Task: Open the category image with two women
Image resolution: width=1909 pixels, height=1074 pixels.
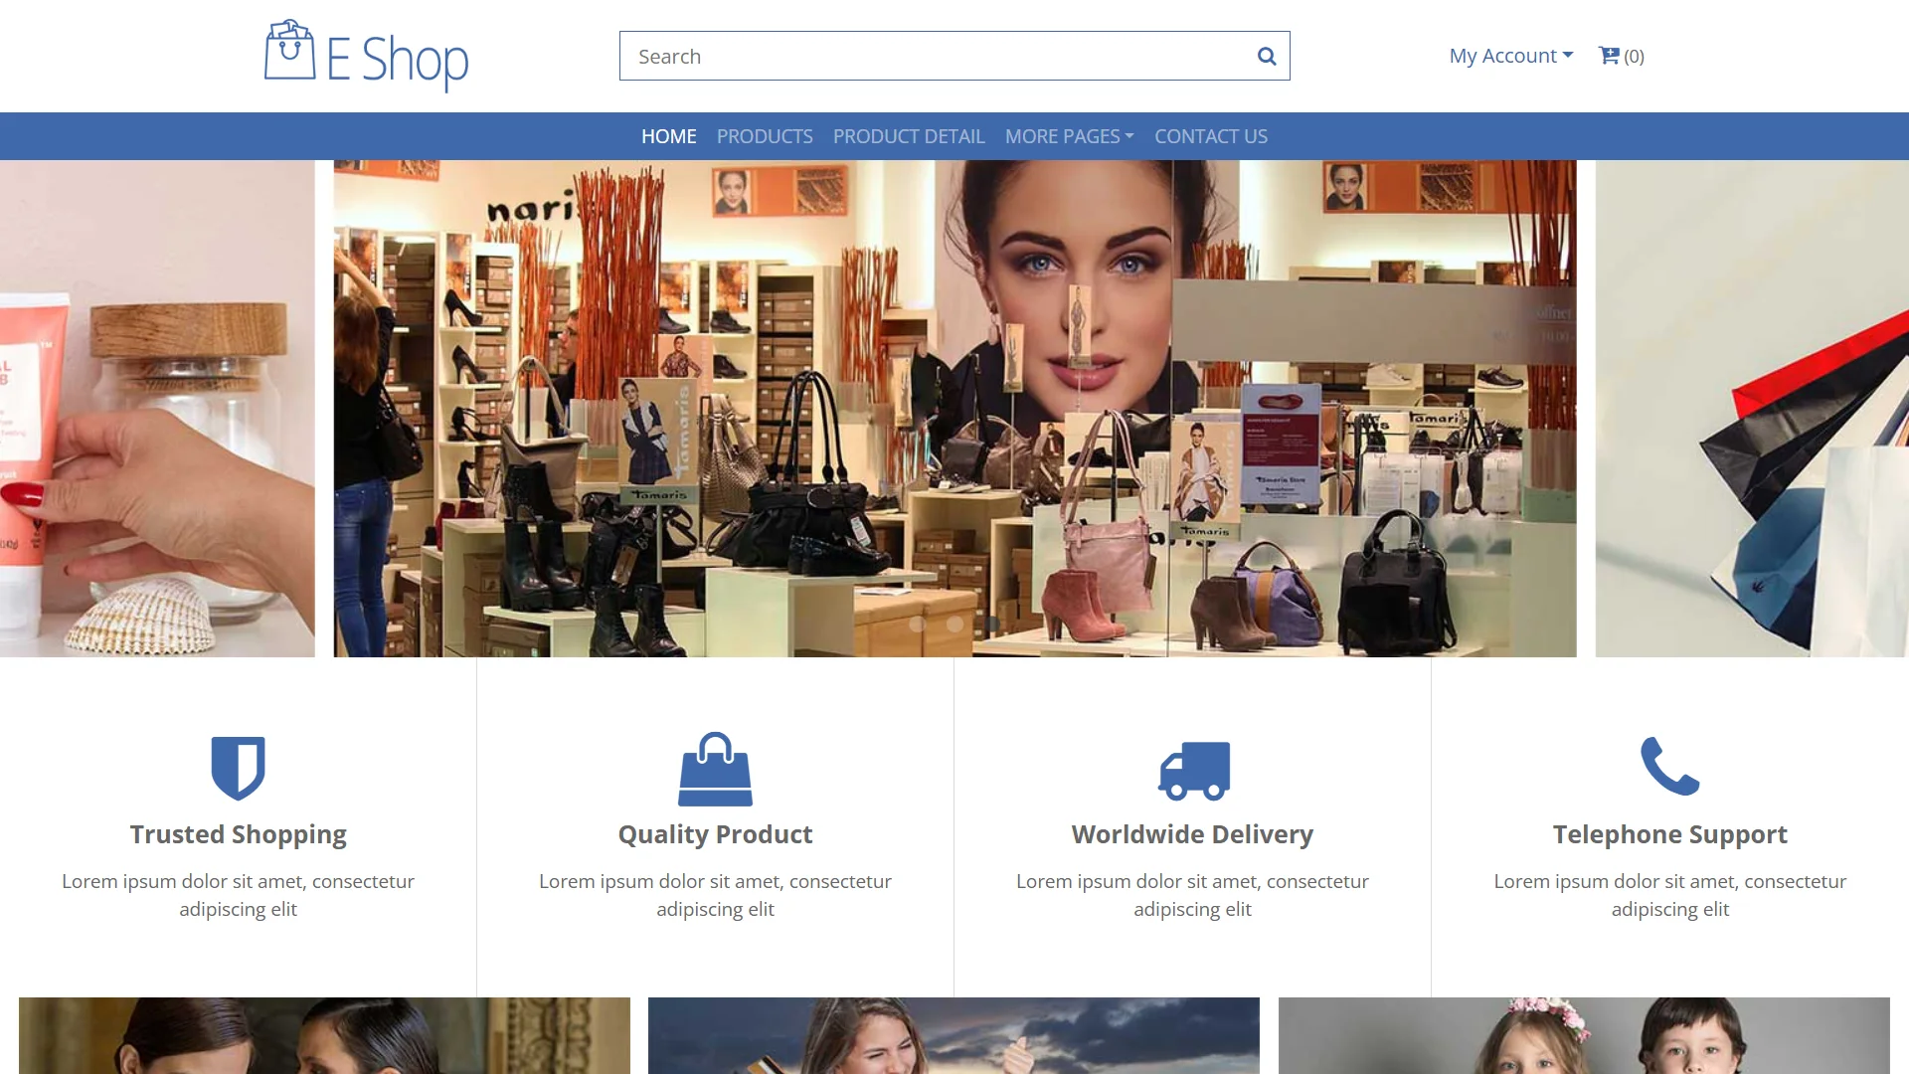Action: pos(324,1035)
